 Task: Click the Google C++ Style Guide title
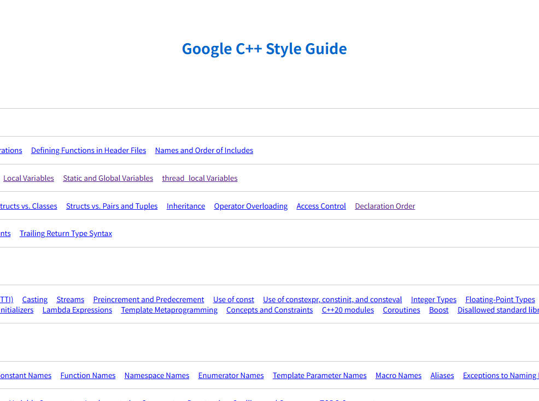[x=264, y=49]
